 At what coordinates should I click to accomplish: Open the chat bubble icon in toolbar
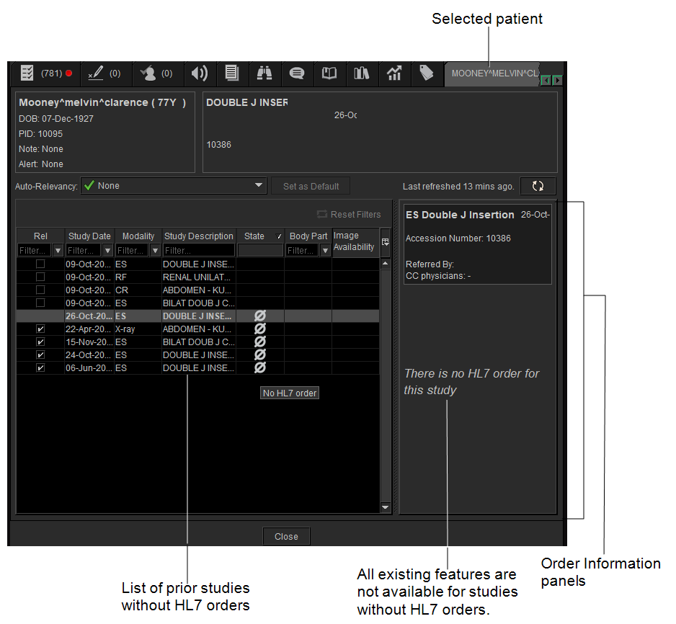[x=297, y=73]
